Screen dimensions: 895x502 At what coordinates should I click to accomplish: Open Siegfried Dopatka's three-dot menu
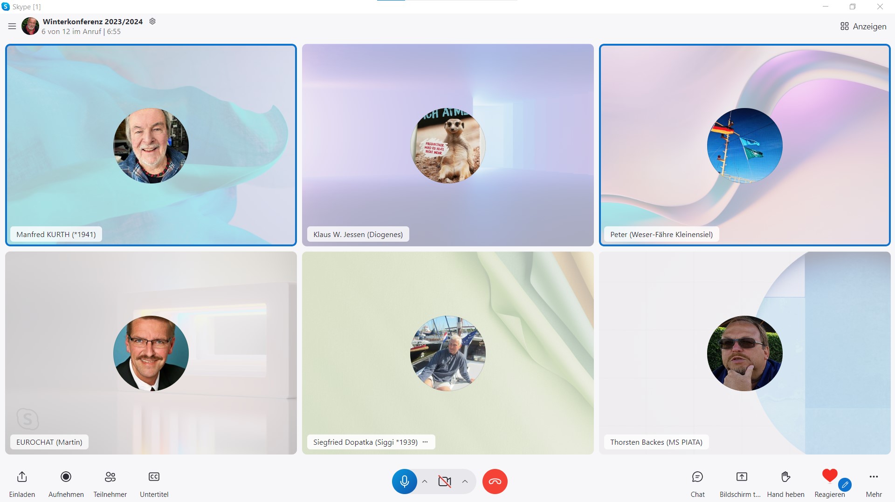pos(425,442)
